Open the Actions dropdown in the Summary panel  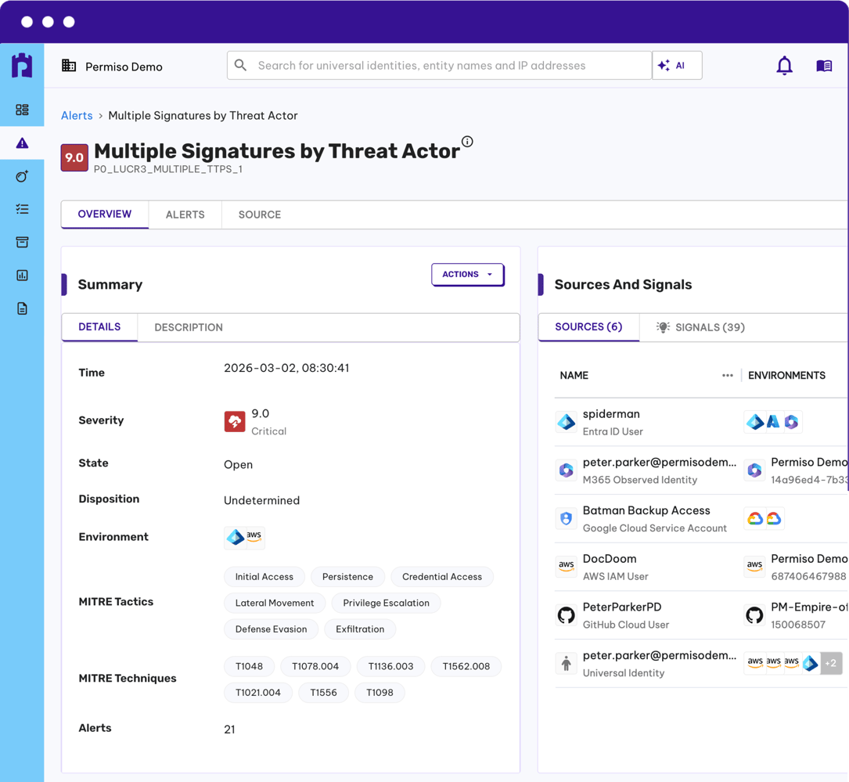tap(467, 275)
